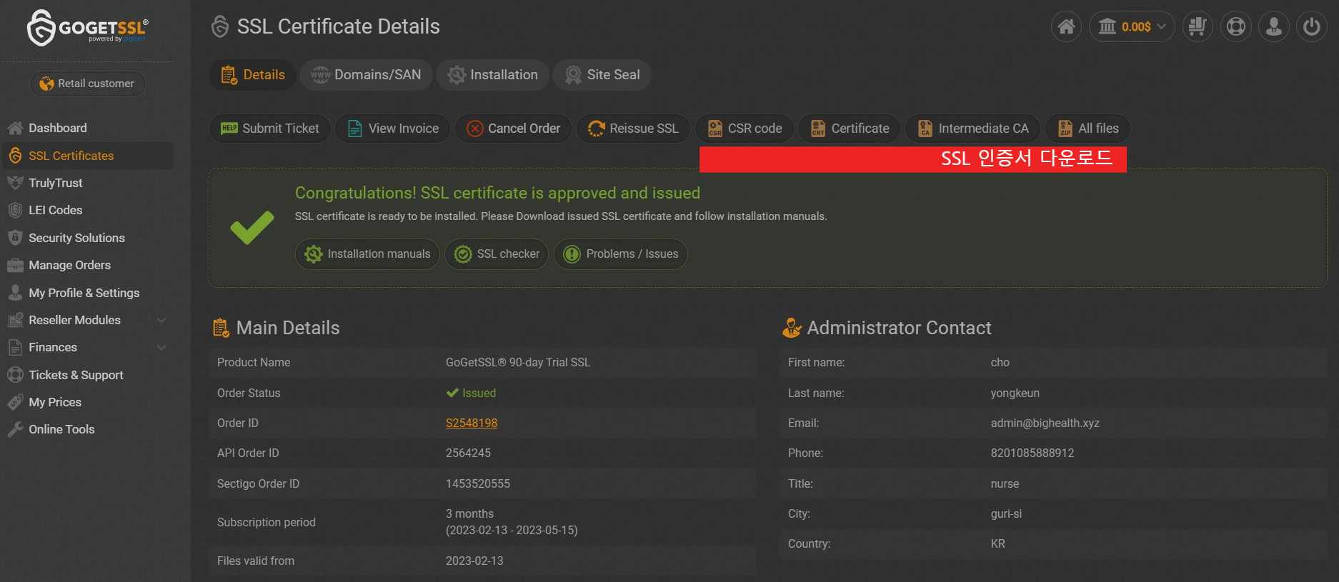1339x582 pixels.
Task: Click the Submit Ticket button
Action: (269, 129)
